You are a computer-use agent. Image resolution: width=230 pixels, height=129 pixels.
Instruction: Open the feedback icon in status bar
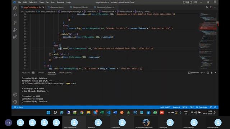click(x=211, y=107)
